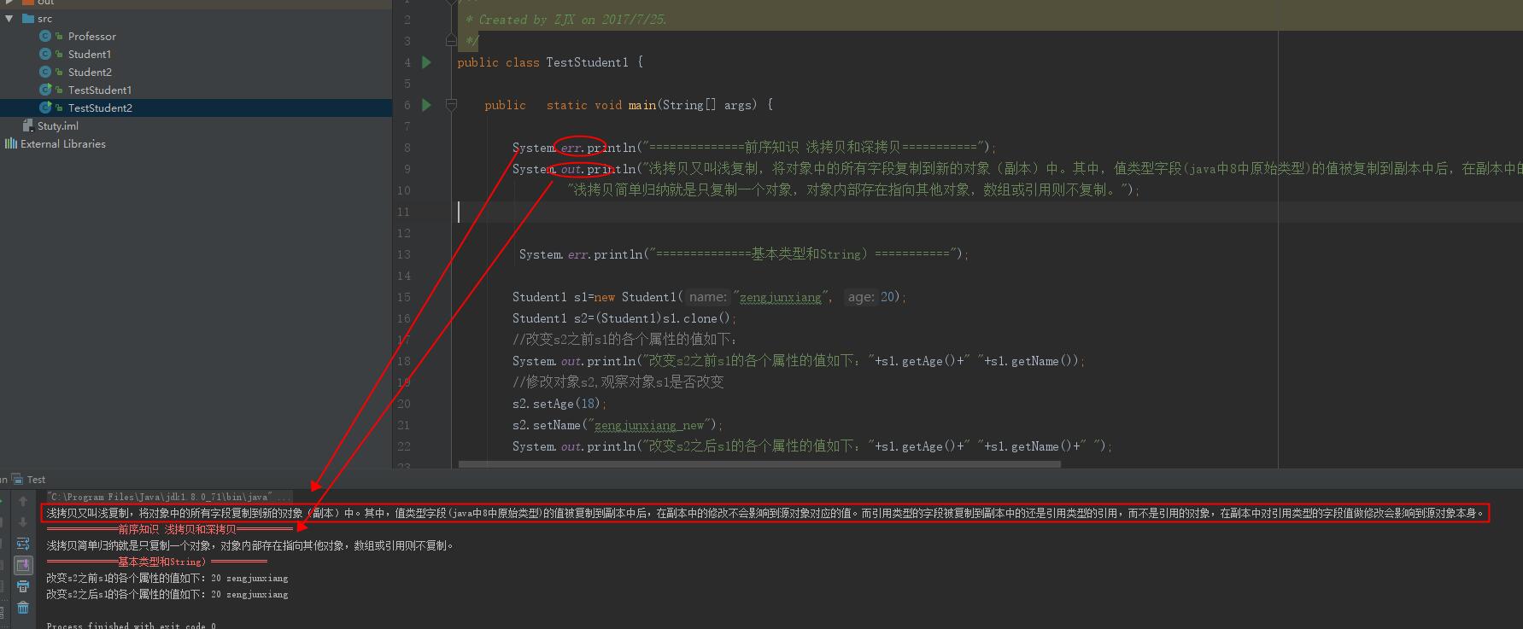The image size is (1523, 629).
Task: Collapse the src folder
Action: point(9,18)
